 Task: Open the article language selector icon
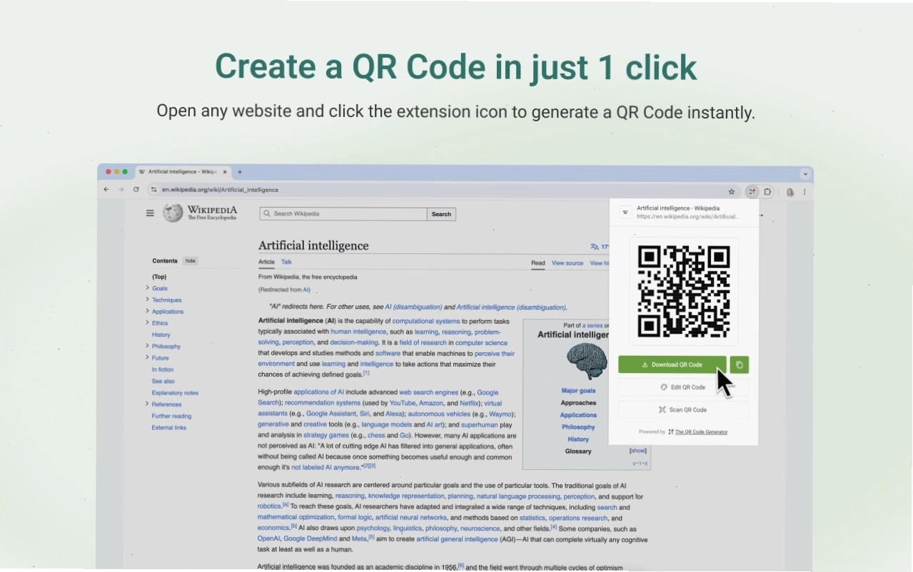coord(595,247)
